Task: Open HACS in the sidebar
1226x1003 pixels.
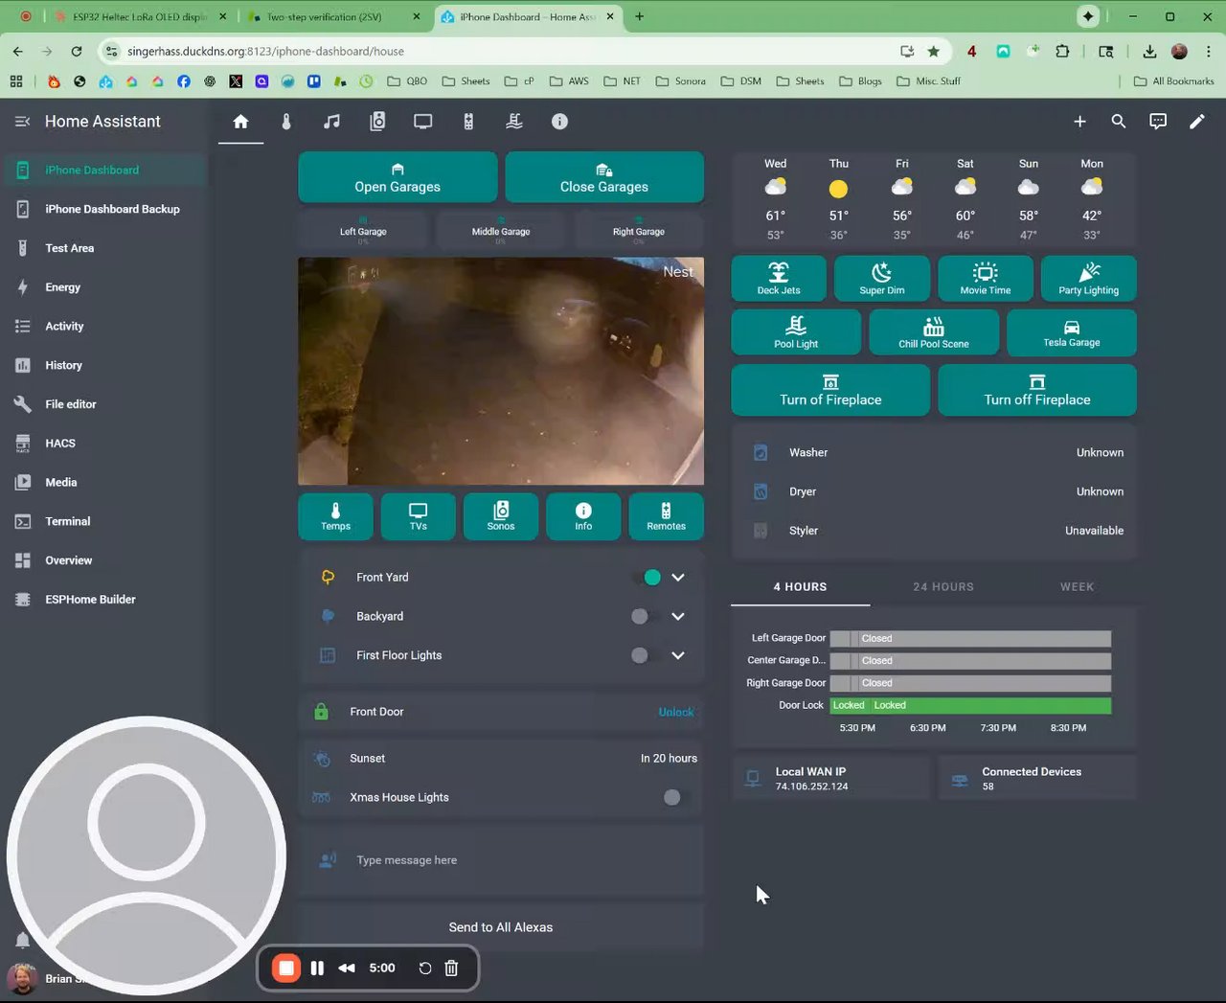Action: (103, 444)
